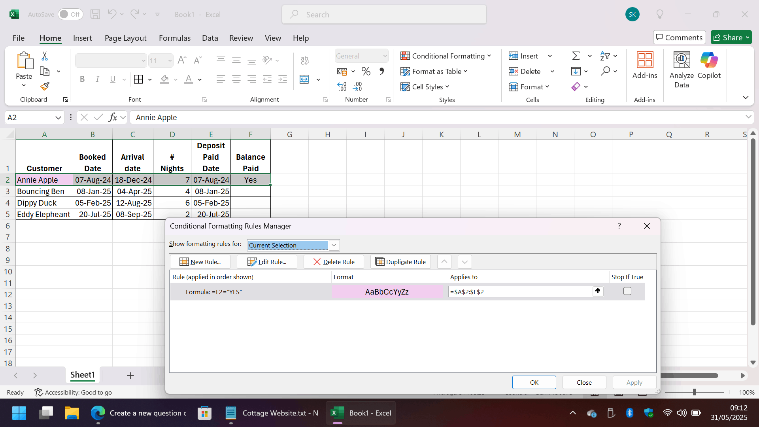Click the pink AaBbCcYyZz format preview
The height and width of the screenshot is (427, 759).
[x=387, y=292]
